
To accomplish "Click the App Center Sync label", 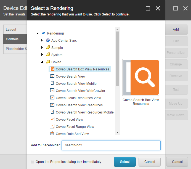I will pos(64,41).
